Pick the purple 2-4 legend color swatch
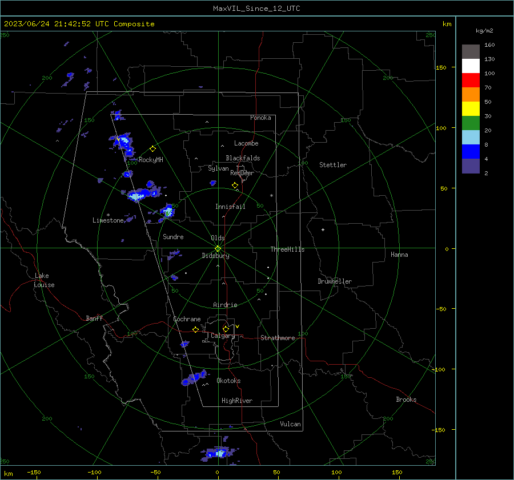Screen dimensions: 514x480 coord(471,166)
